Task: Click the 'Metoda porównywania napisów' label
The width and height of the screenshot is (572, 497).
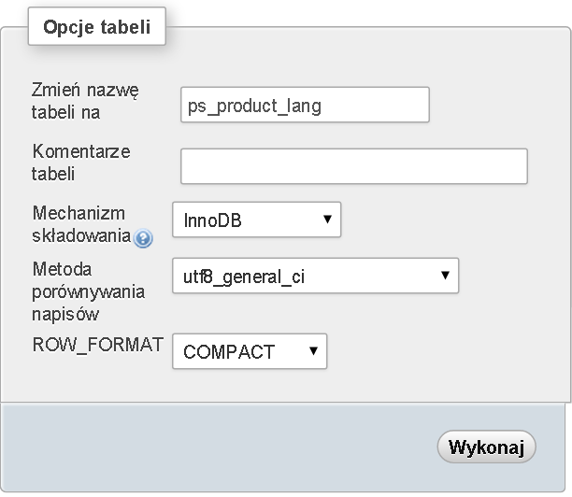Action: (88, 291)
